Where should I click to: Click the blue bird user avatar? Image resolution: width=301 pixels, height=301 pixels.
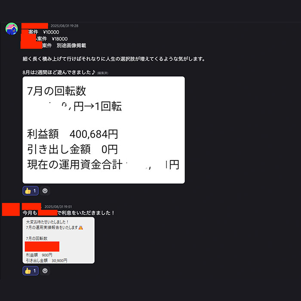[x=12, y=29]
